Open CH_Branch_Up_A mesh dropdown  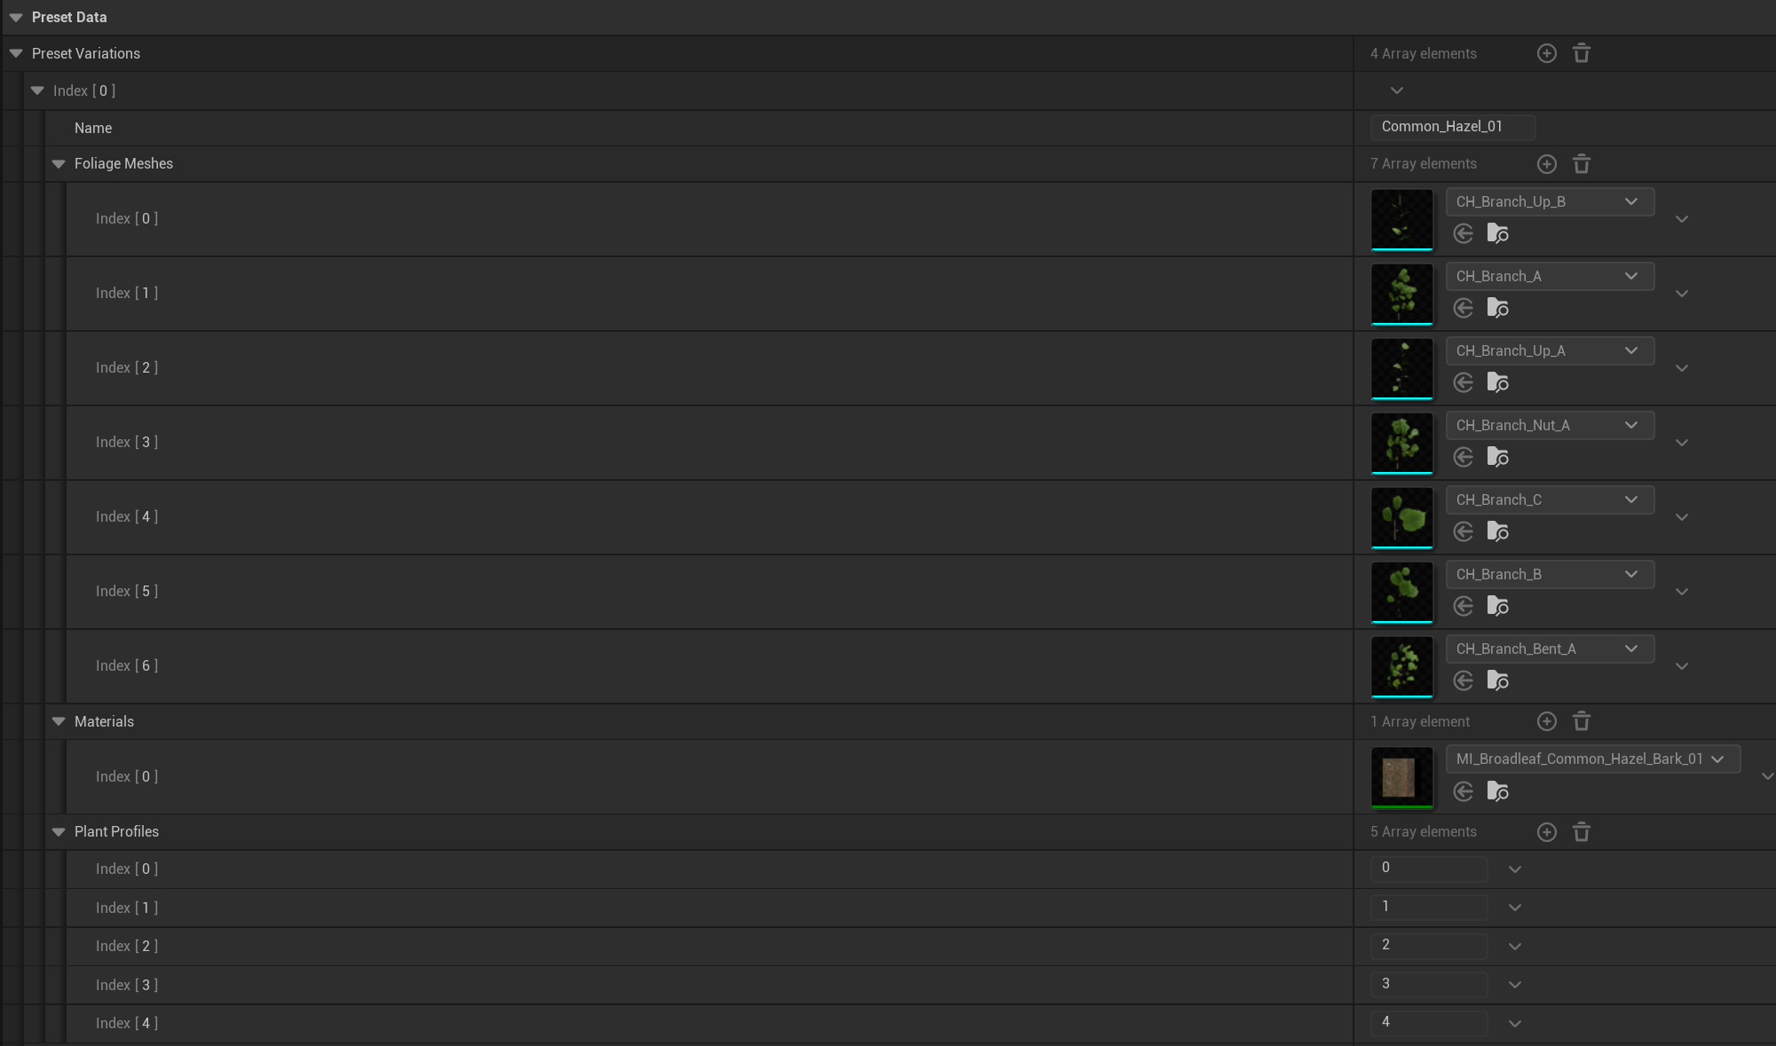coord(1549,350)
